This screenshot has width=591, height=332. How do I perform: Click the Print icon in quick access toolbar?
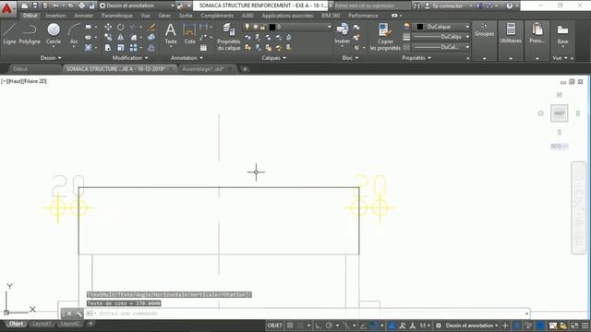(82, 6)
